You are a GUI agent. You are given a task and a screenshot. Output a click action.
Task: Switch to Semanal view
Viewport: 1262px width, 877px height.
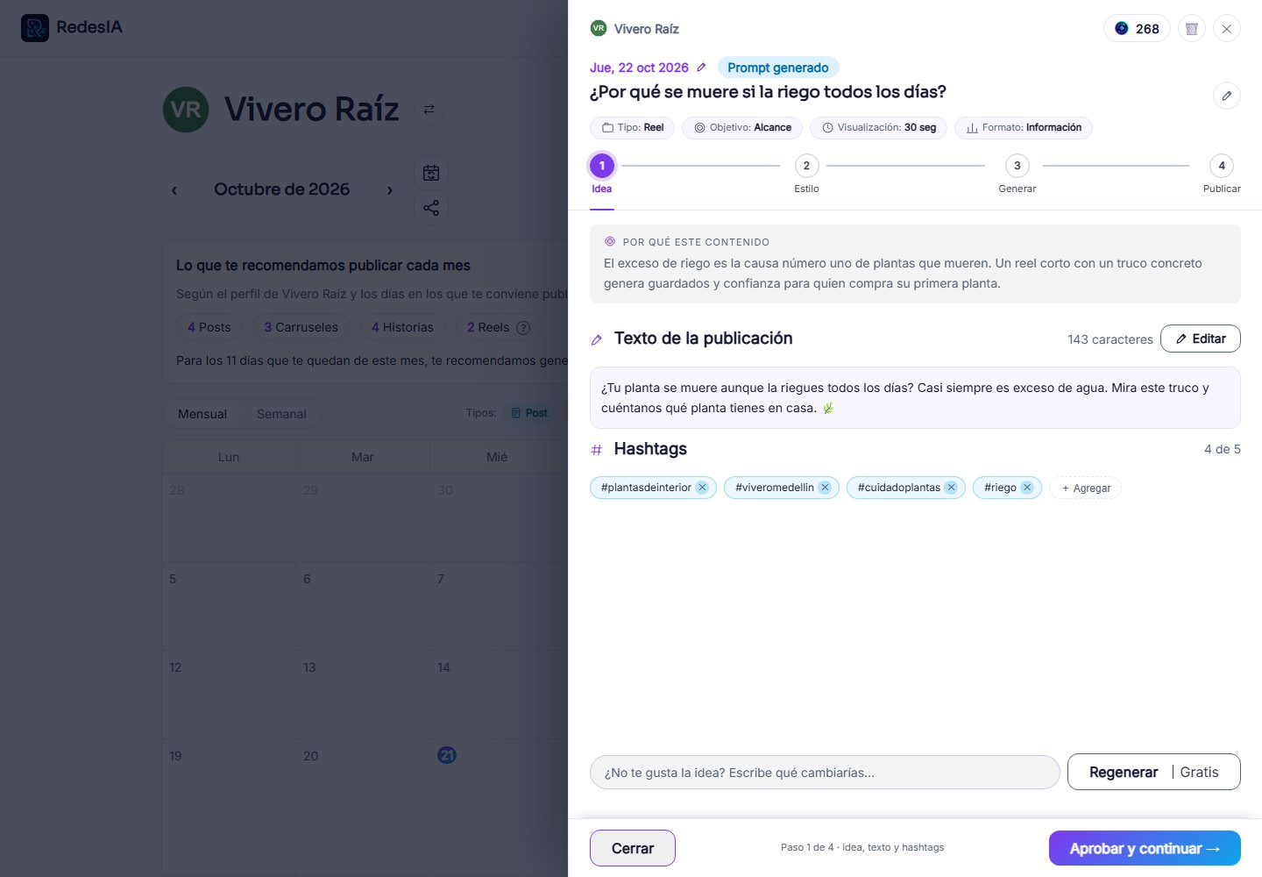point(281,414)
